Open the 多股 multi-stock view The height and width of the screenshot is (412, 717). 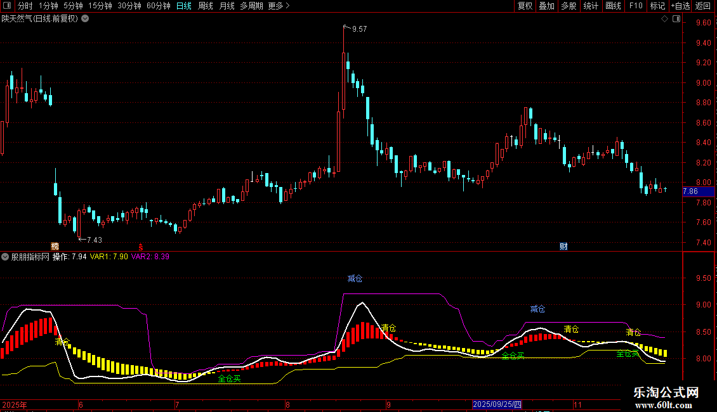point(569,6)
